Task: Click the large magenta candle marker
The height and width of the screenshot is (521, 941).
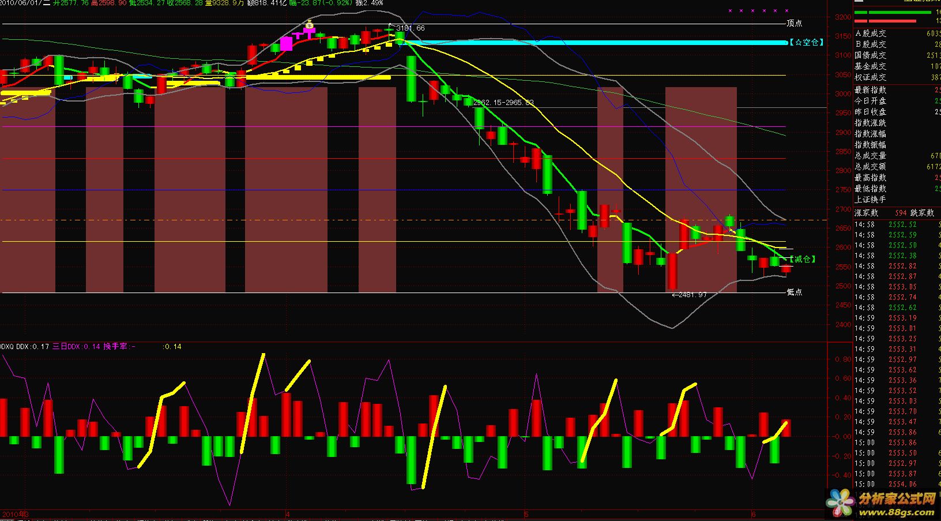Action: (286, 43)
